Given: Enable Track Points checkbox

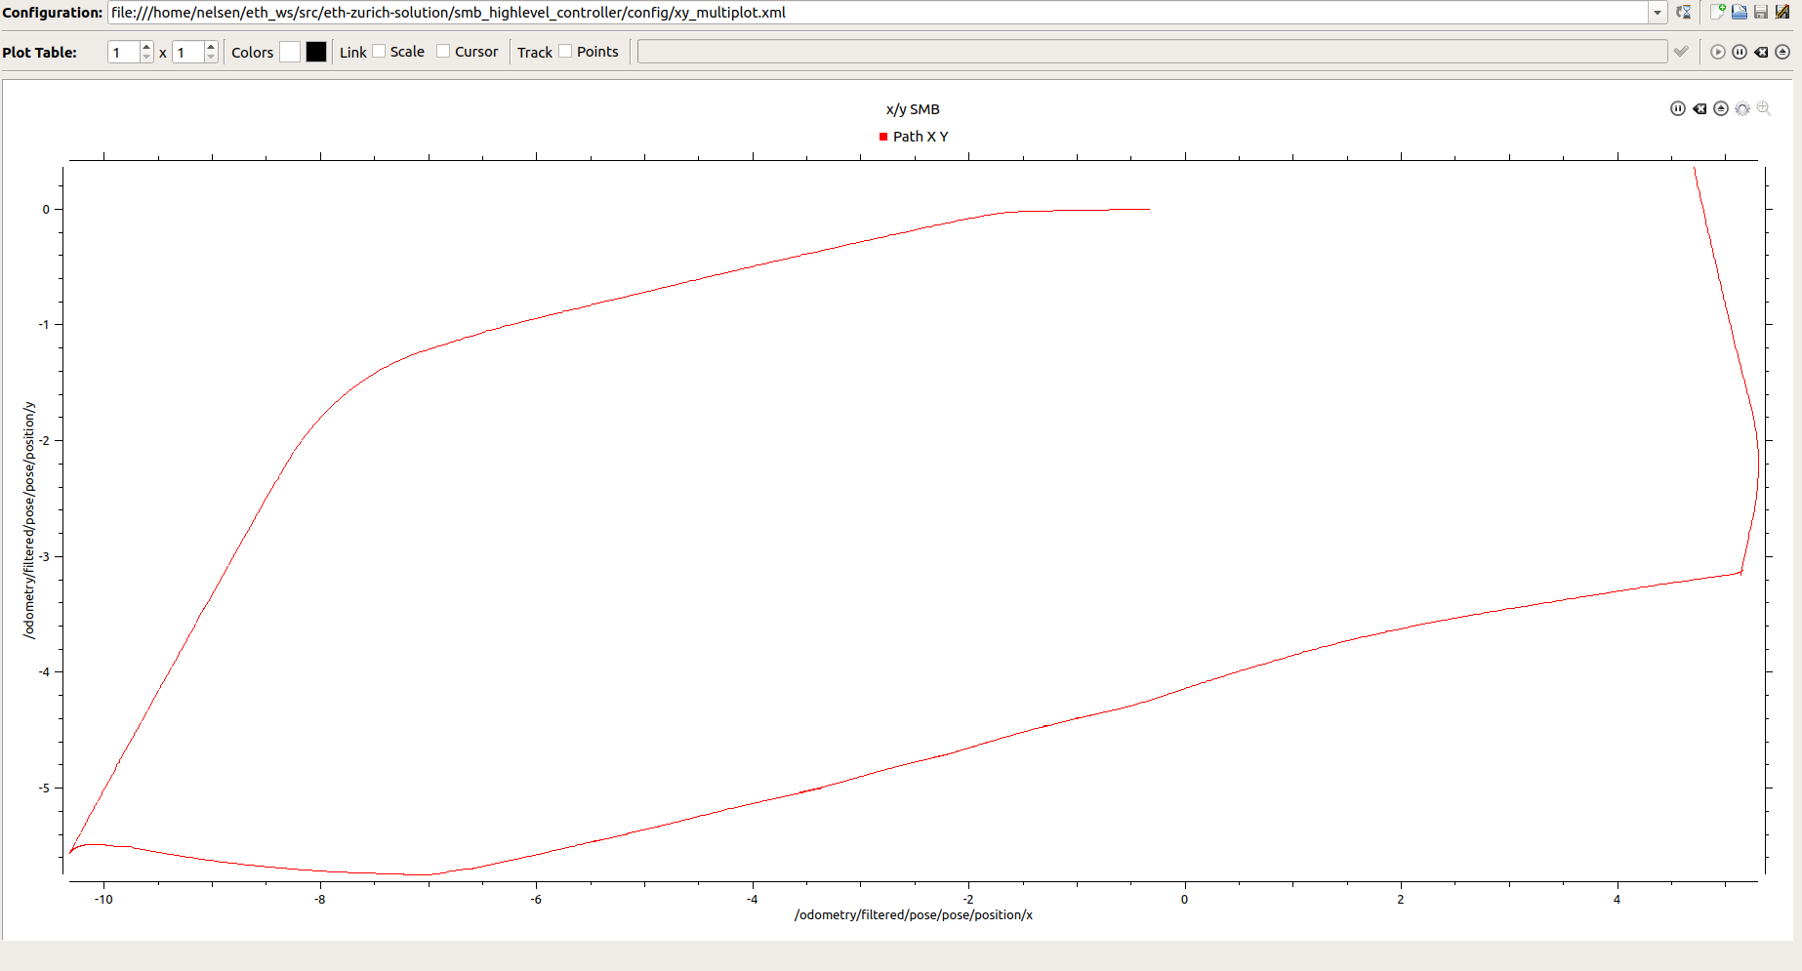Looking at the screenshot, I should coord(565,52).
